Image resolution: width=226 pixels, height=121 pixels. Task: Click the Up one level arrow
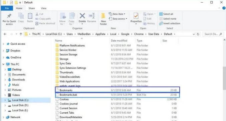coord(21,34)
